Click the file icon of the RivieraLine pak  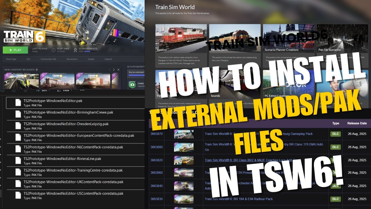[18, 161]
